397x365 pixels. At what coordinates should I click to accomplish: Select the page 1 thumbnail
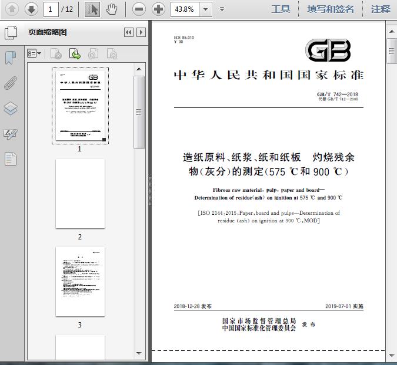pyautogui.click(x=80, y=106)
